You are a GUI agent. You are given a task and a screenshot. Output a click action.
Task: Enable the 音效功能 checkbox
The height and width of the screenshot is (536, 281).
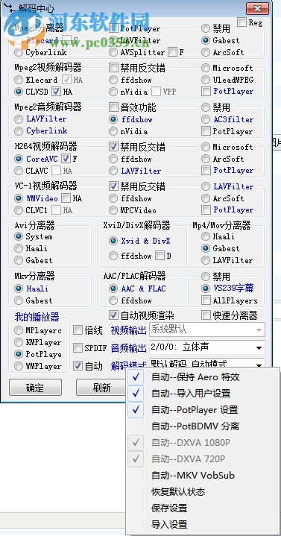(x=113, y=107)
